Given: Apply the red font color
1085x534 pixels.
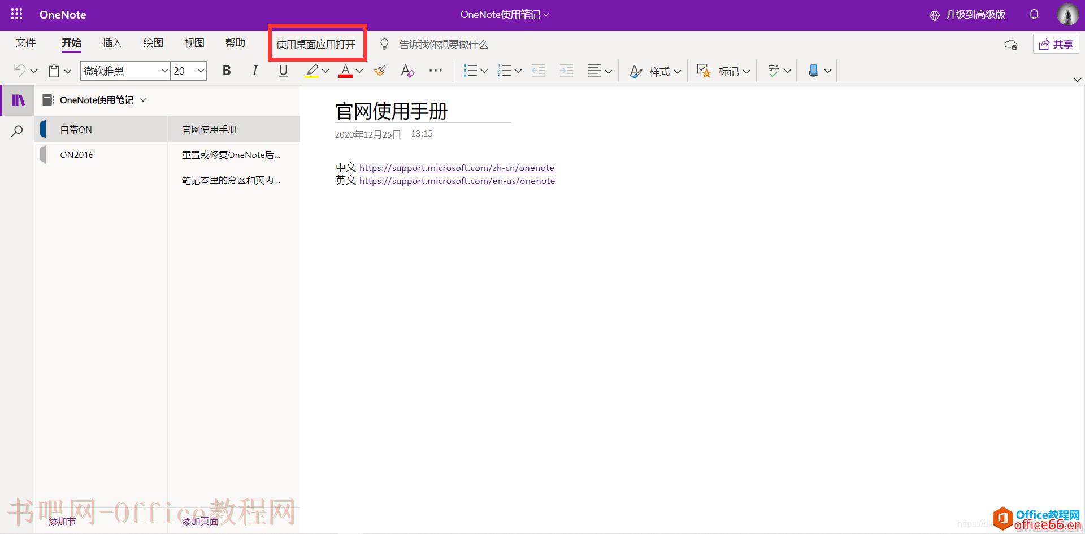Looking at the screenshot, I should (345, 71).
